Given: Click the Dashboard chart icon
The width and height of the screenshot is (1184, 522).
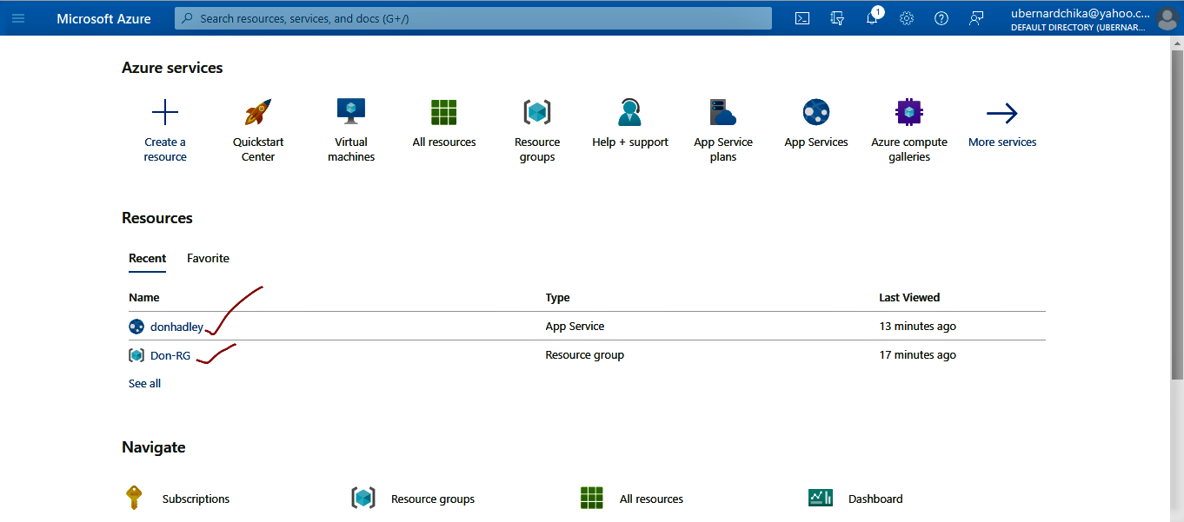Looking at the screenshot, I should click(821, 498).
